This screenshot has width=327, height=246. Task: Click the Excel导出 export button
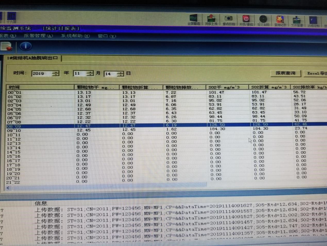[316, 73]
